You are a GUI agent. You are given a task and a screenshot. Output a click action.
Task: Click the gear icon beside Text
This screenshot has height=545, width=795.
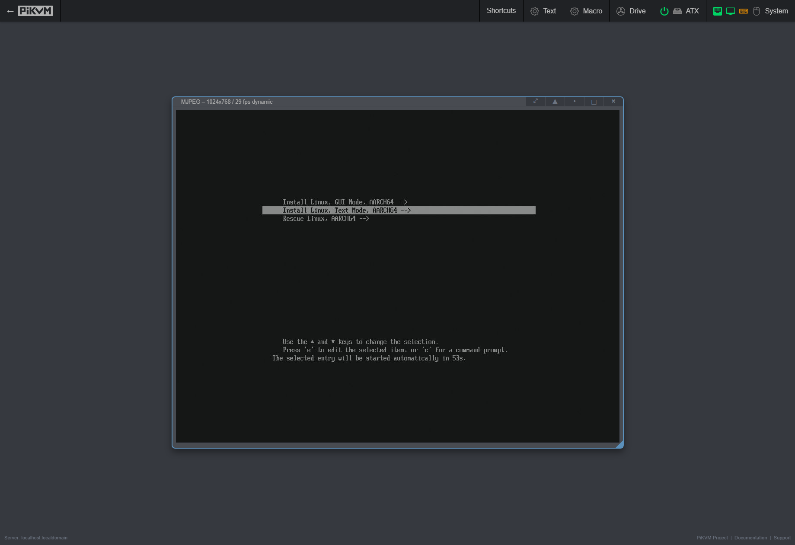point(534,11)
